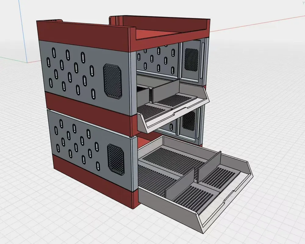Pick the mesh vent on upper side panel
This screenshot has height=244, width=305.
coord(113,81)
